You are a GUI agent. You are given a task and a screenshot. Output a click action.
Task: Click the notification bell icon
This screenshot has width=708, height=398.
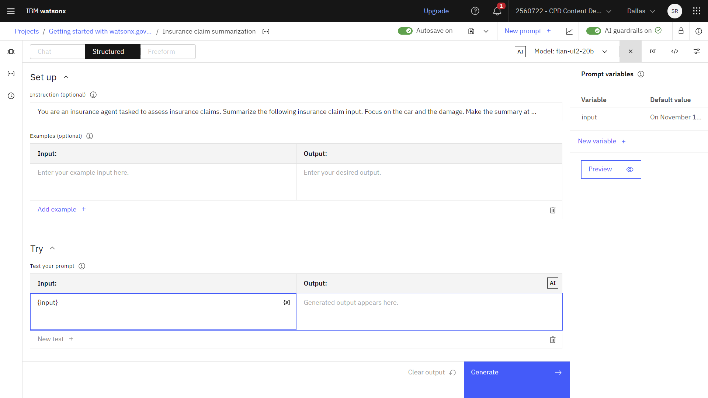pos(497,11)
